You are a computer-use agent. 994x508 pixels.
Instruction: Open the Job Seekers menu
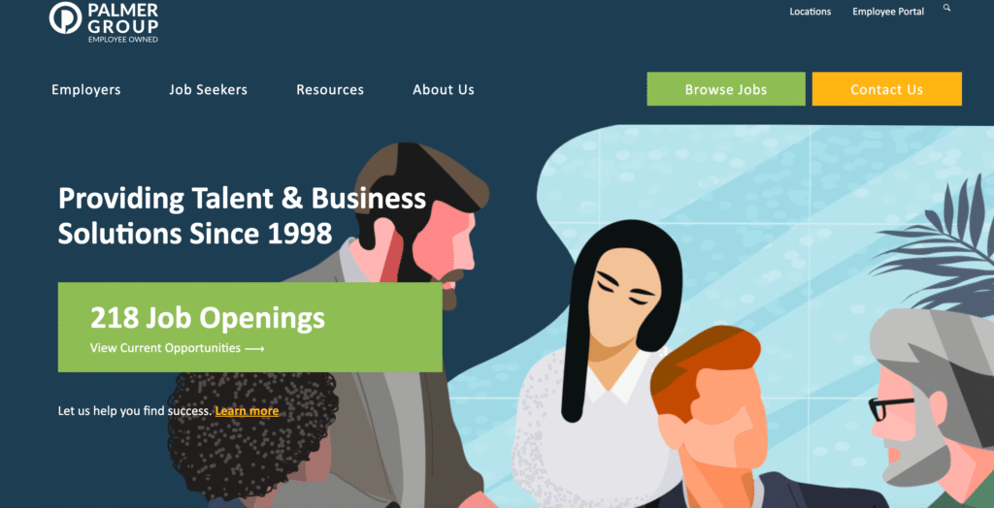[209, 90]
